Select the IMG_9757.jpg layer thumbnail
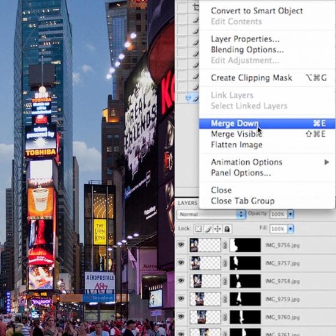Screen dimensions: 336x336 click(205, 263)
